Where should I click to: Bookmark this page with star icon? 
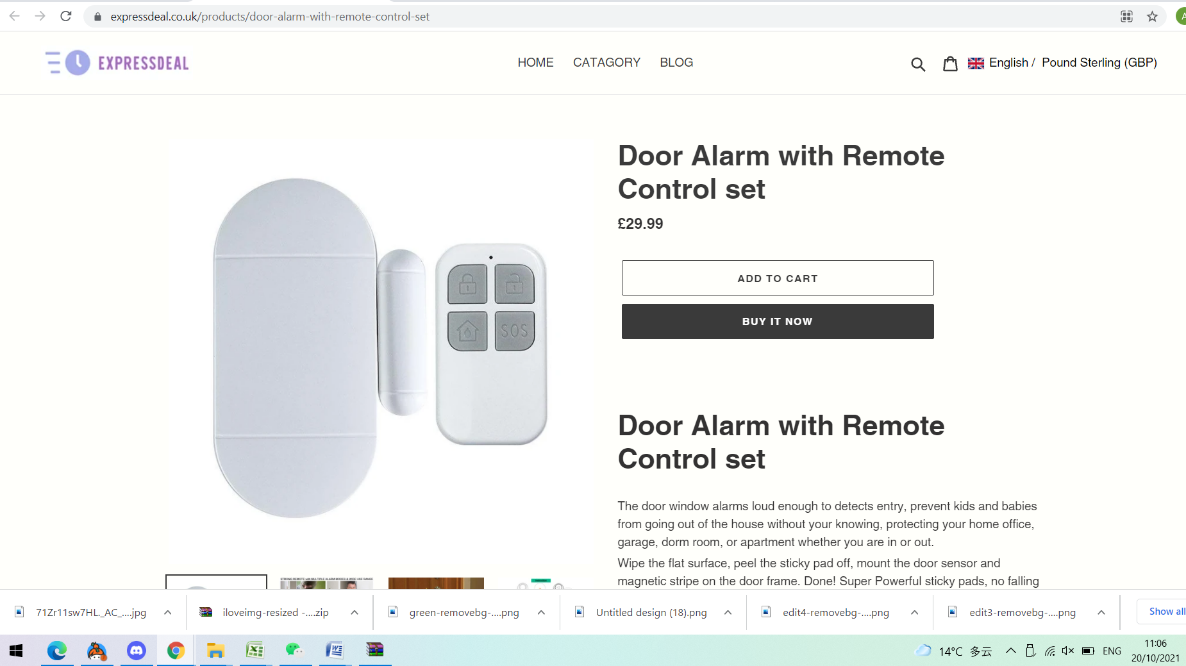coord(1152,17)
